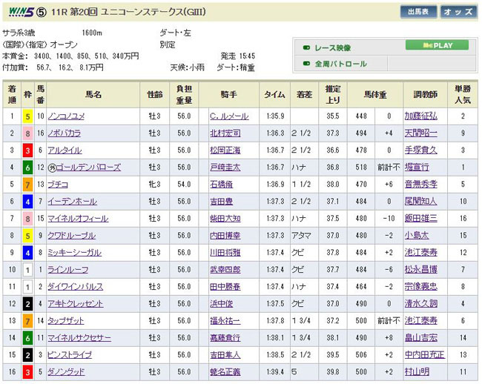Open the オッズ tab button

click(459, 12)
